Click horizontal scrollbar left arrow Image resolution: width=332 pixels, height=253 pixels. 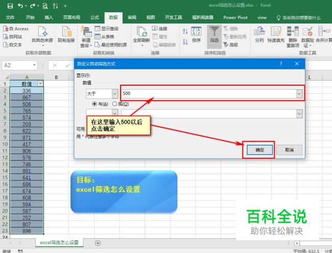click(x=297, y=243)
